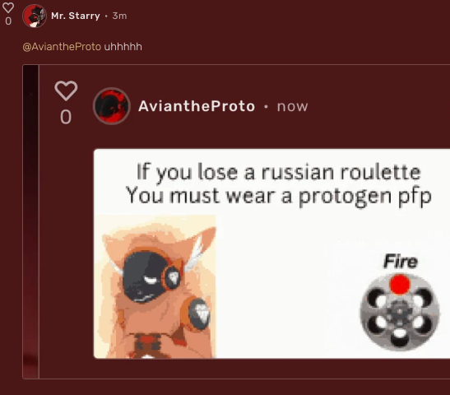The image size is (450, 395).
Task: Click the red chamber dot on cylinder
Action: (x=400, y=285)
